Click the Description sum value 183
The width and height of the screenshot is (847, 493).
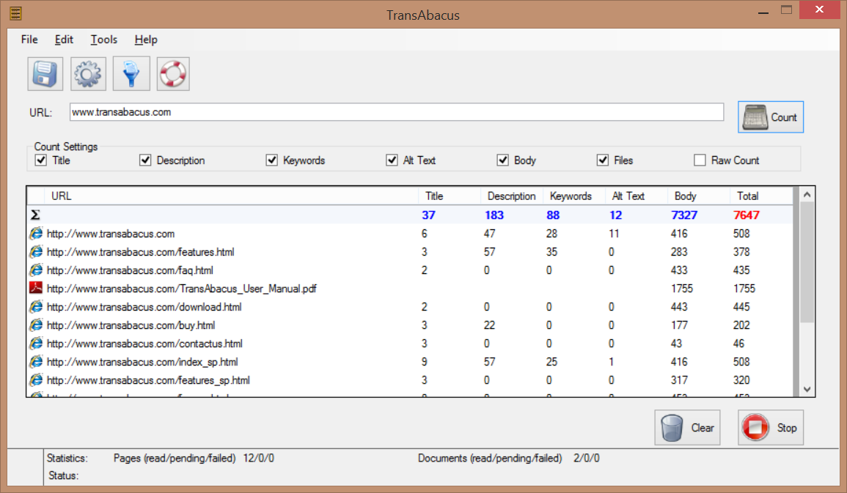(494, 215)
